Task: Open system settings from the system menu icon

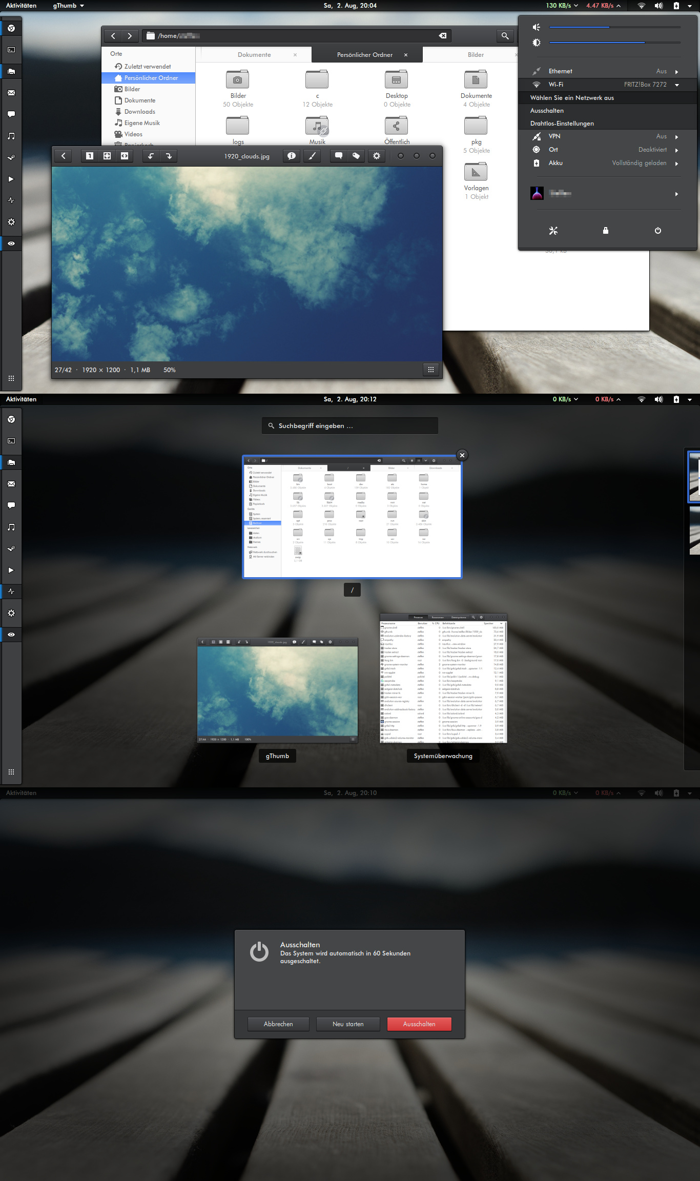Action: [553, 231]
